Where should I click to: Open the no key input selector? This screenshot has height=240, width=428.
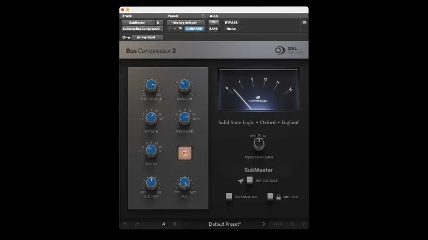[x=148, y=37]
